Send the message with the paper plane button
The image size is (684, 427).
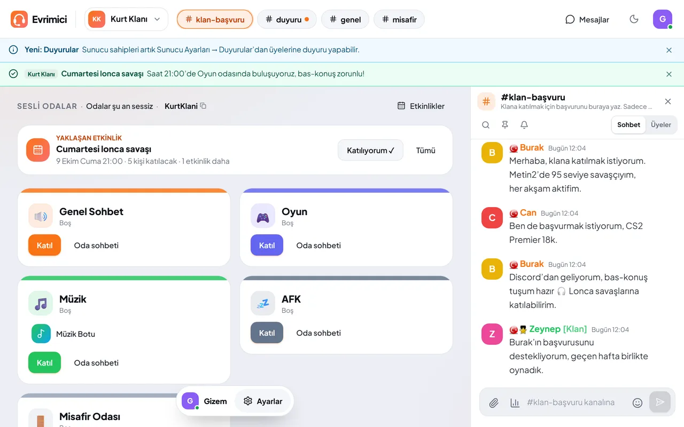660,402
